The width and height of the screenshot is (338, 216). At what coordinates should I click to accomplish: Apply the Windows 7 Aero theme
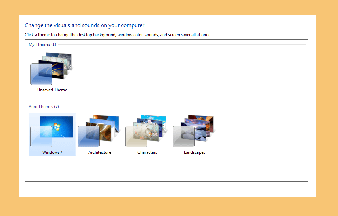pyautogui.click(x=52, y=134)
